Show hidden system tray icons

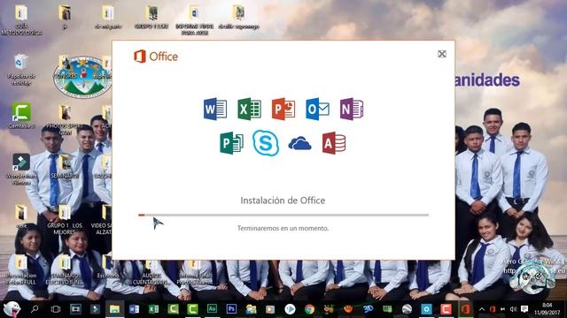[x=482, y=309]
